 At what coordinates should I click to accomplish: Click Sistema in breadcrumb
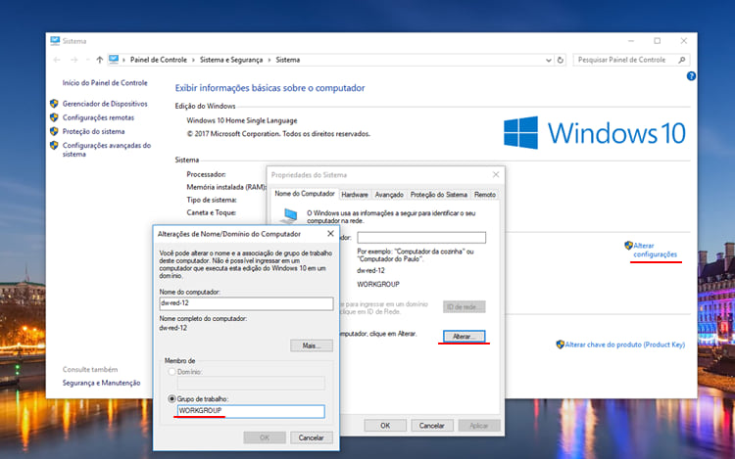click(288, 60)
